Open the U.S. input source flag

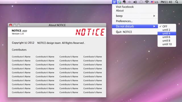[x=155, y=2]
